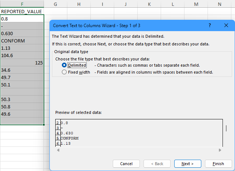The height and width of the screenshot is (171, 235).
Task: Click the preview pane's right scroll arrow
Action: (x=220, y=150)
